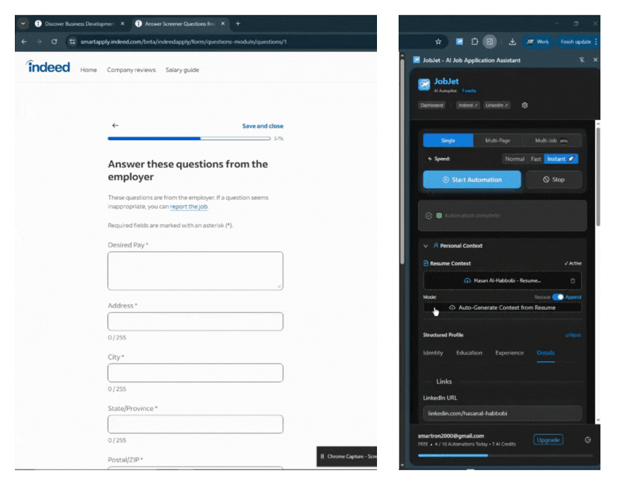This screenshot has height=495, width=619.
Task: Click the Save and close link
Action: tap(262, 126)
